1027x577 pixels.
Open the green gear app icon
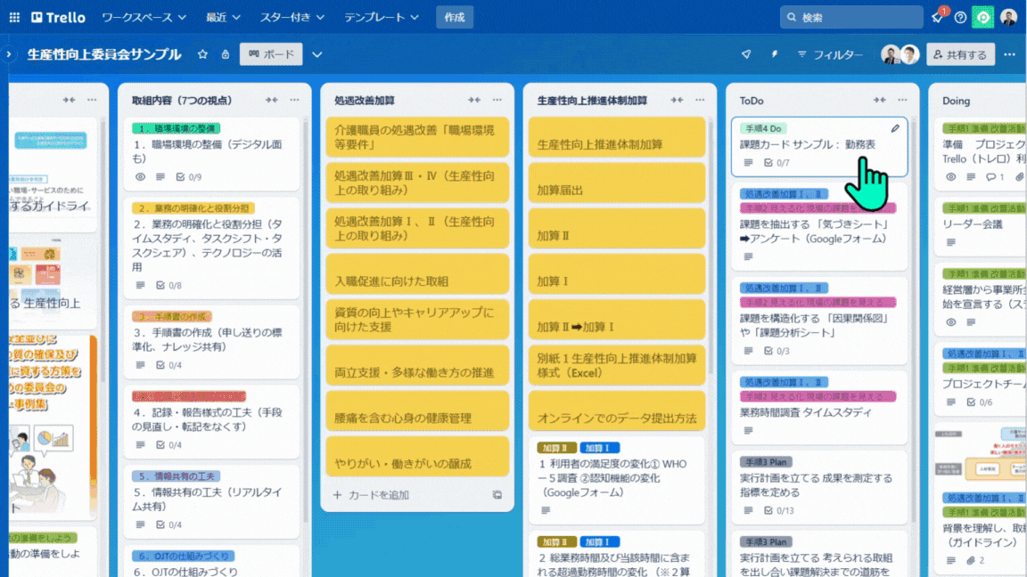tap(983, 18)
